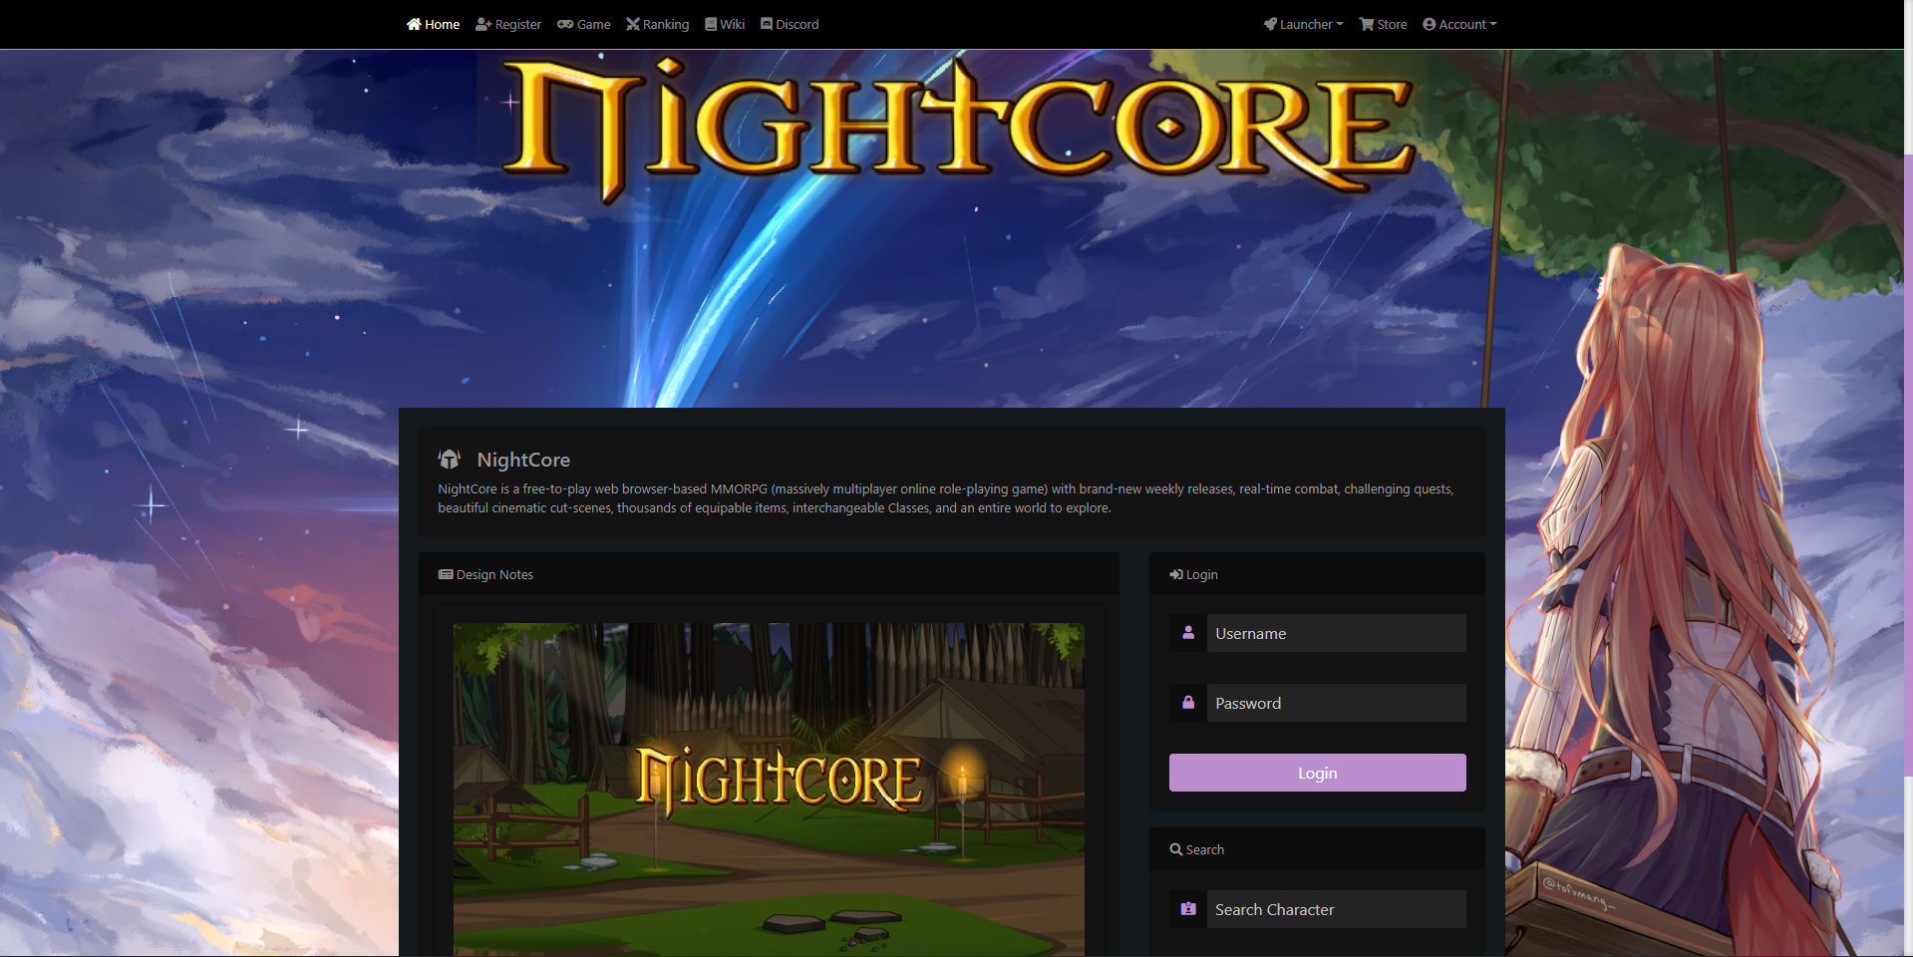
Task: Click the user icon beside Username field
Action: (1188, 633)
